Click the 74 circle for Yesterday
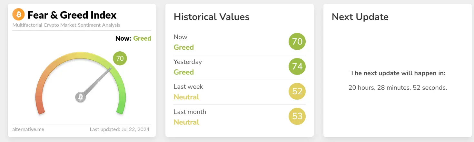The image size is (474, 142). (x=297, y=66)
